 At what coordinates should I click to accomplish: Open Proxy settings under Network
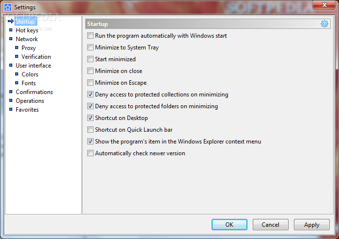tap(28, 48)
